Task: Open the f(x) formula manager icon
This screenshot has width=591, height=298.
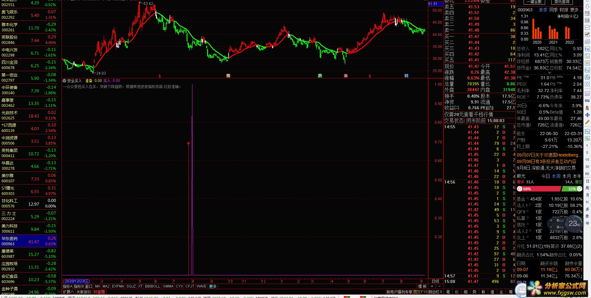Action: [587, 77]
